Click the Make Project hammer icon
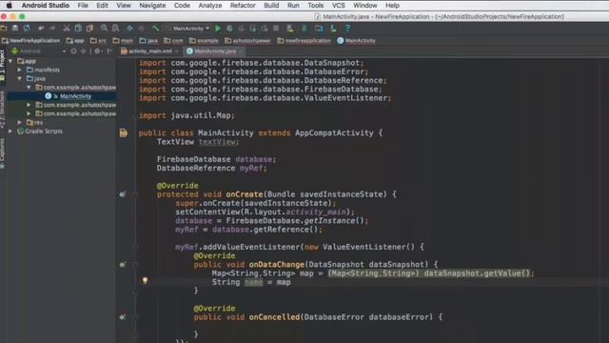This screenshot has height=343, width=609. [x=155, y=28]
